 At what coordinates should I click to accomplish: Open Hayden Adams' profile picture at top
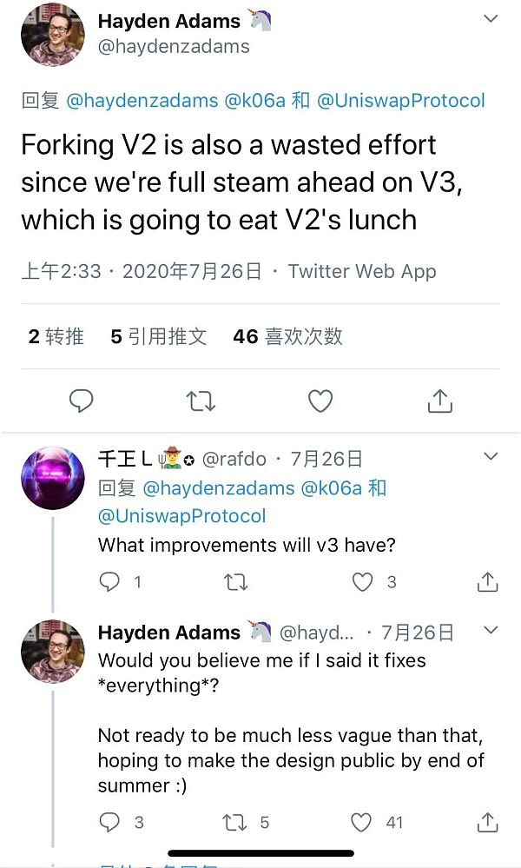(53, 34)
